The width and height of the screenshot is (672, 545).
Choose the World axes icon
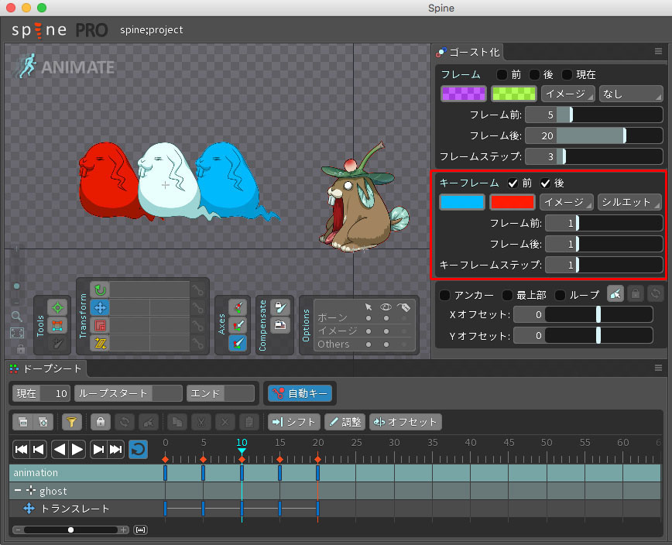[x=238, y=343]
